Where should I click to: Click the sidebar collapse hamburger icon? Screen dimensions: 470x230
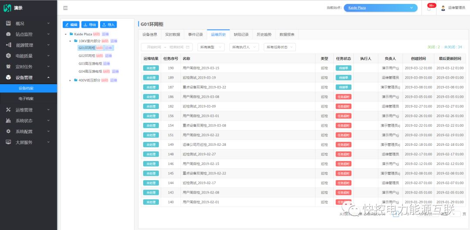(x=65, y=8)
